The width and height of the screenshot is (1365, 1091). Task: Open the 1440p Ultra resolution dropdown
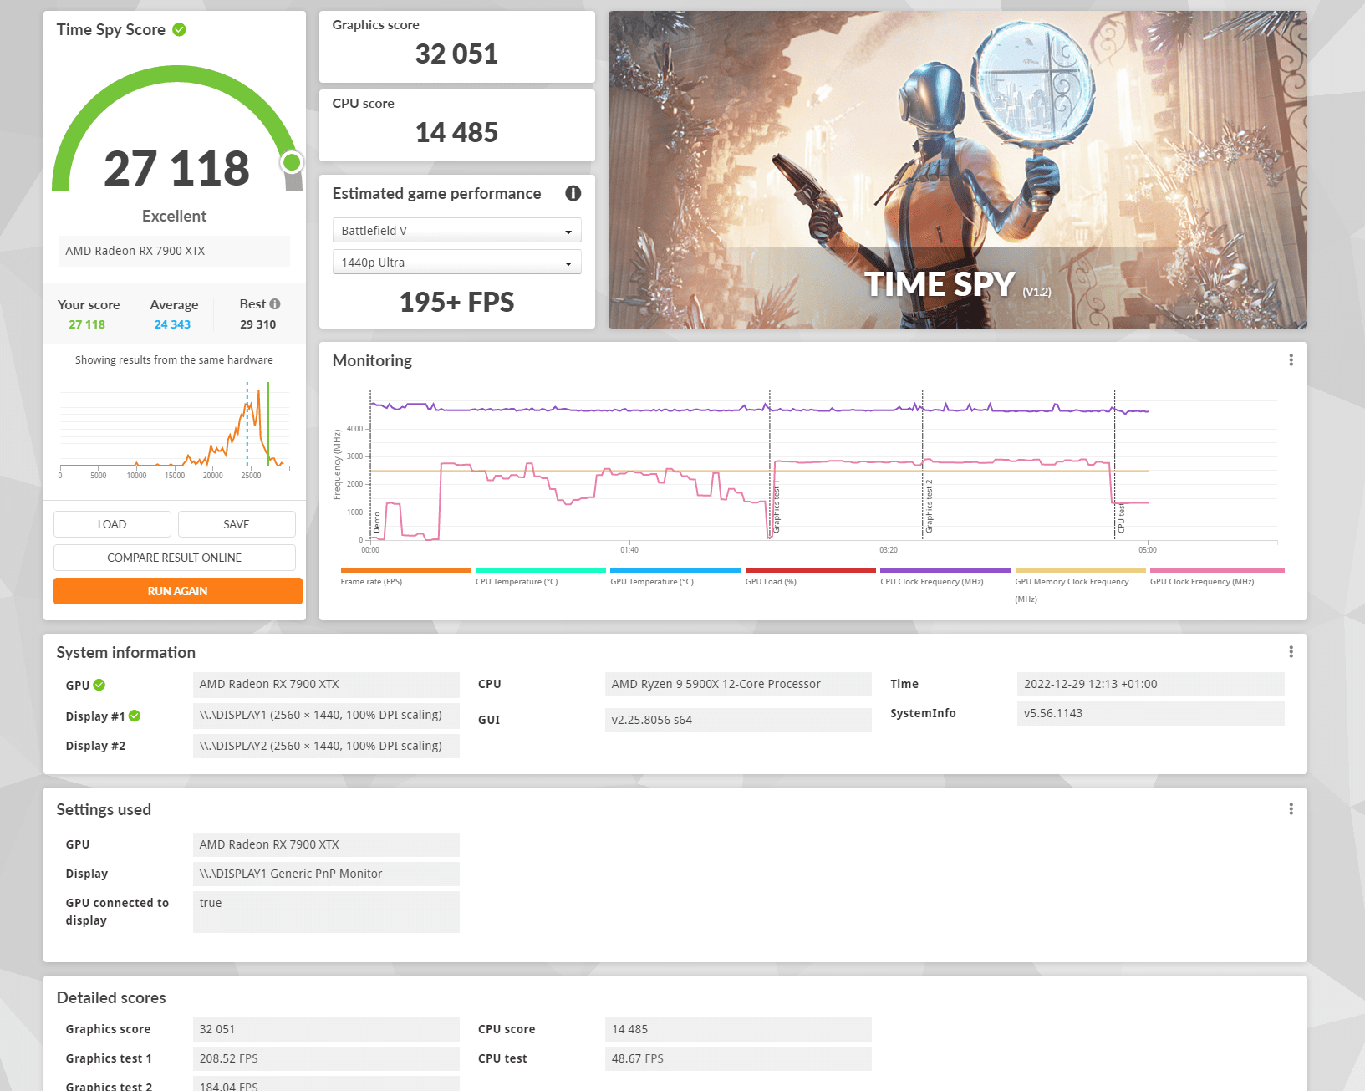click(x=456, y=263)
